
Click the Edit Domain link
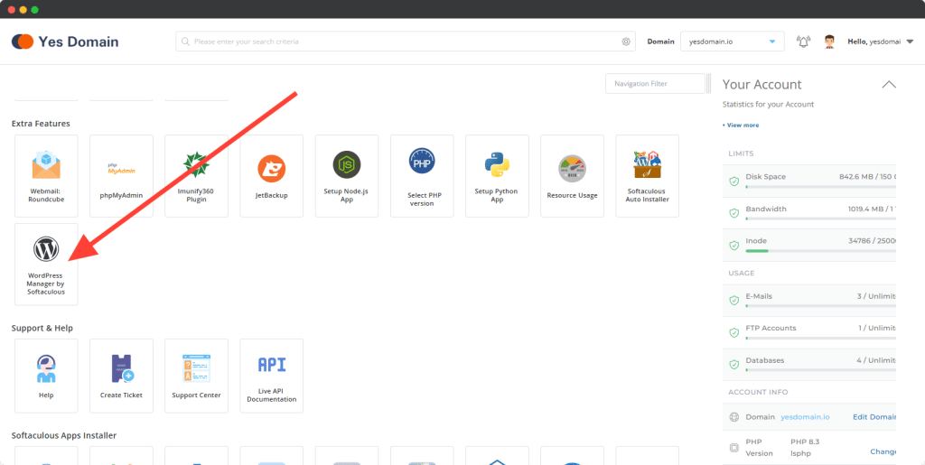(874, 416)
